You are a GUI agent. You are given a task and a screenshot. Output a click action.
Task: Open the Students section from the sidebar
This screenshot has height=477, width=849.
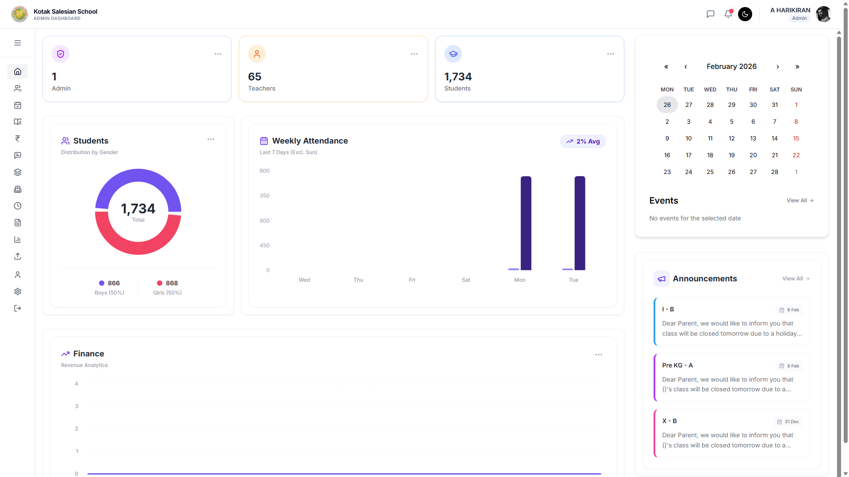18,88
